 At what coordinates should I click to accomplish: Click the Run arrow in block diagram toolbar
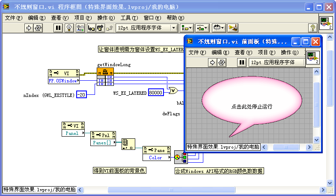click(x=29, y=28)
